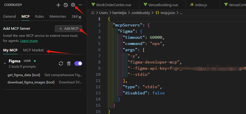Click line number 1 in the gutter
The height and width of the screenshot is (114, 246).
click(x=99, y=19)
